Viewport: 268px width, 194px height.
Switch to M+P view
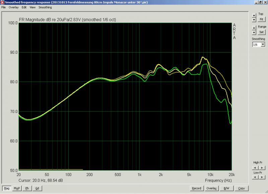point(17,188)
